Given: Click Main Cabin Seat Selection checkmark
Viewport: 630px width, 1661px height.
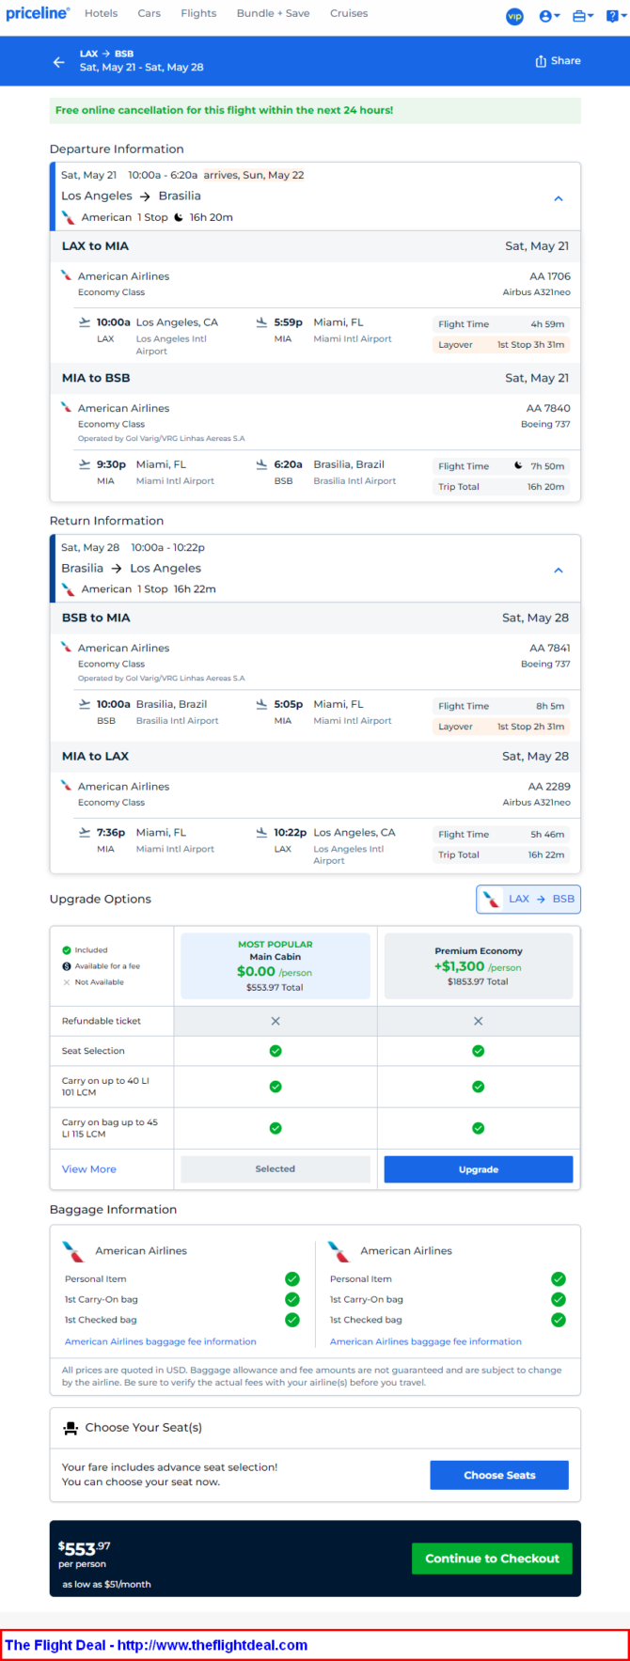Looking at the screenshot, I should coord(276,1051).
